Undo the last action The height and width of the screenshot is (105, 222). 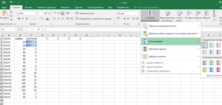coord(11,2)
